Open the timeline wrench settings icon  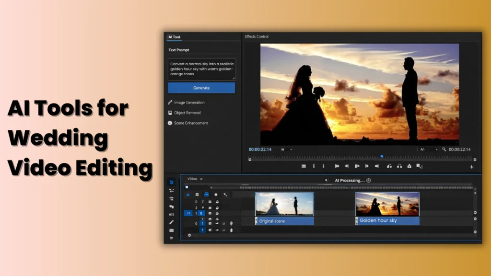pyautogui.click(x=224, y=194)
